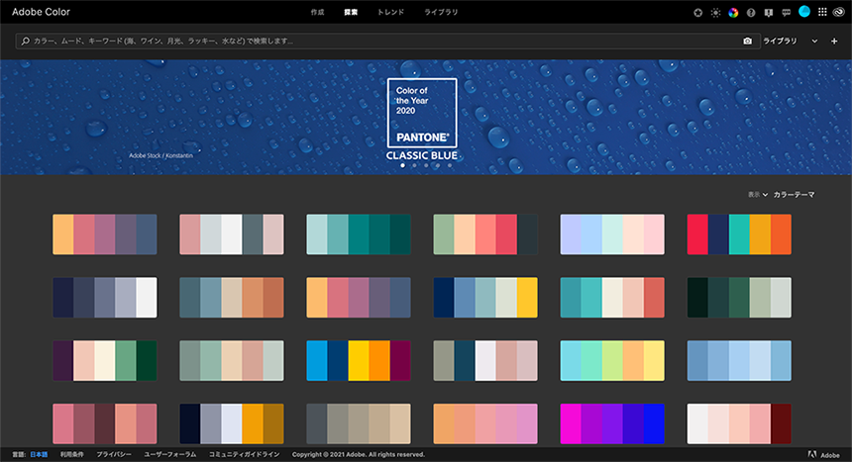Open the slate blue tan terracotta theme

pyautogui.click(x=232, y=298)
